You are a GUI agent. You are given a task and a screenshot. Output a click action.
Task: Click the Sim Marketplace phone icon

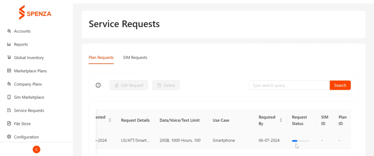click(x=9, y=97)
